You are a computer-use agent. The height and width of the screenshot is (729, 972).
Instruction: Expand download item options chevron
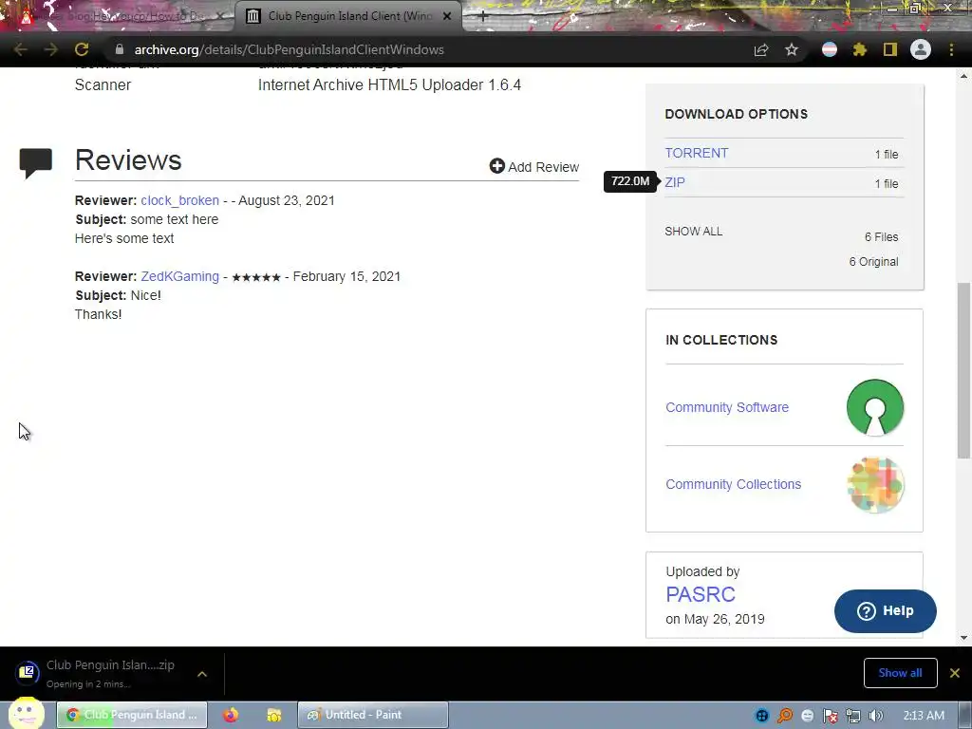[x=202, y=674]
